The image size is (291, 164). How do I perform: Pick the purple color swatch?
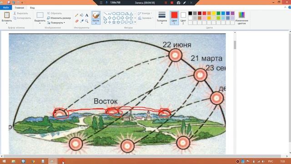point(232,13)
